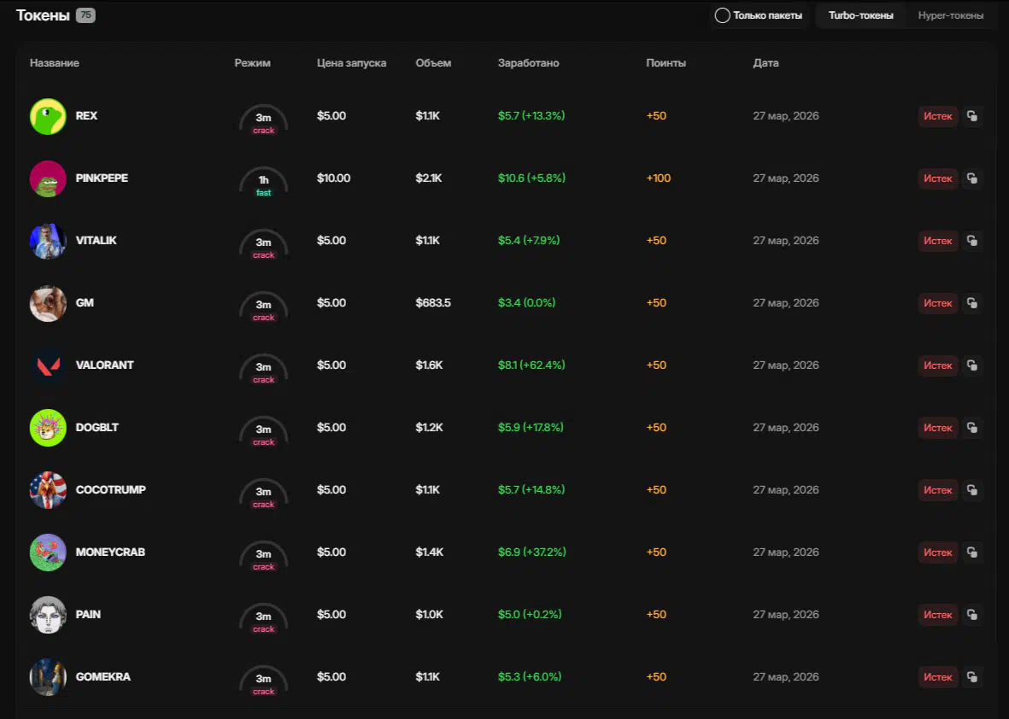Open the COCOTRUMP token name
The height and width of the screenshot is (719, 1009).
[x=110, y=490]
